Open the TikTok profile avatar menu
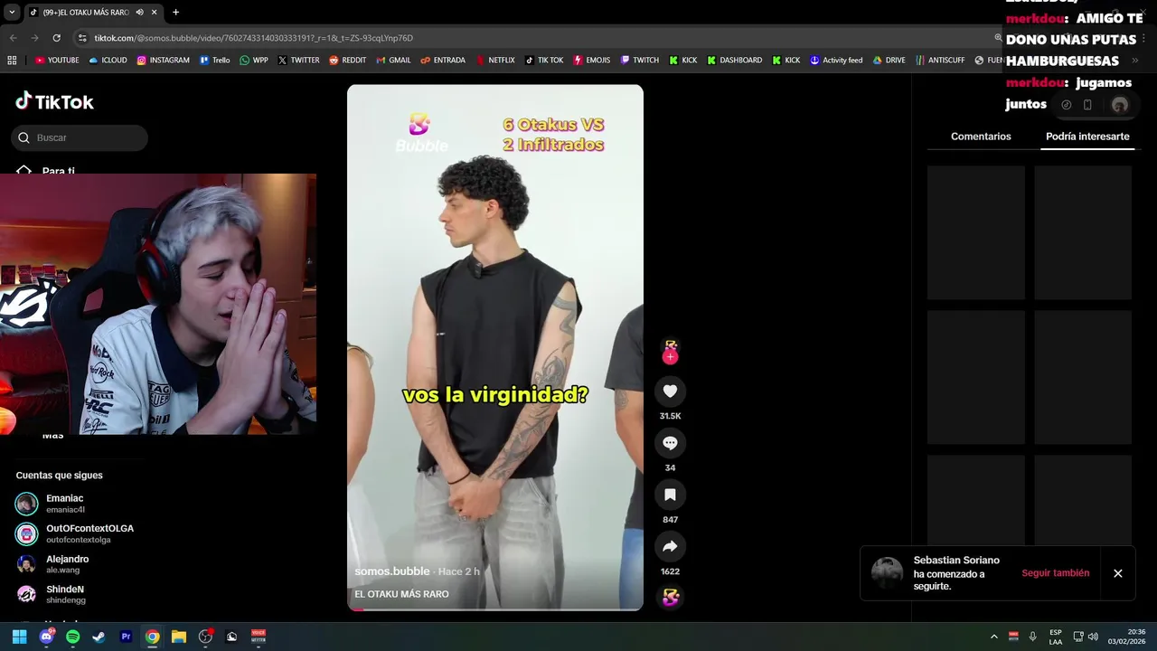This screenshot has width=1157, height=651. (x=1120, y=105)
